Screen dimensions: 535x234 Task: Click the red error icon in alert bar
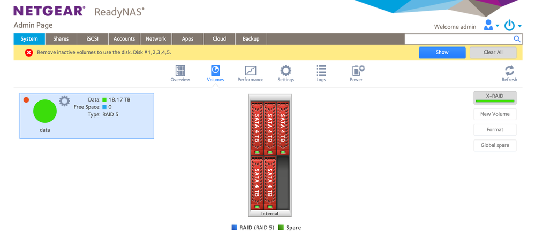tap(29, 52)
